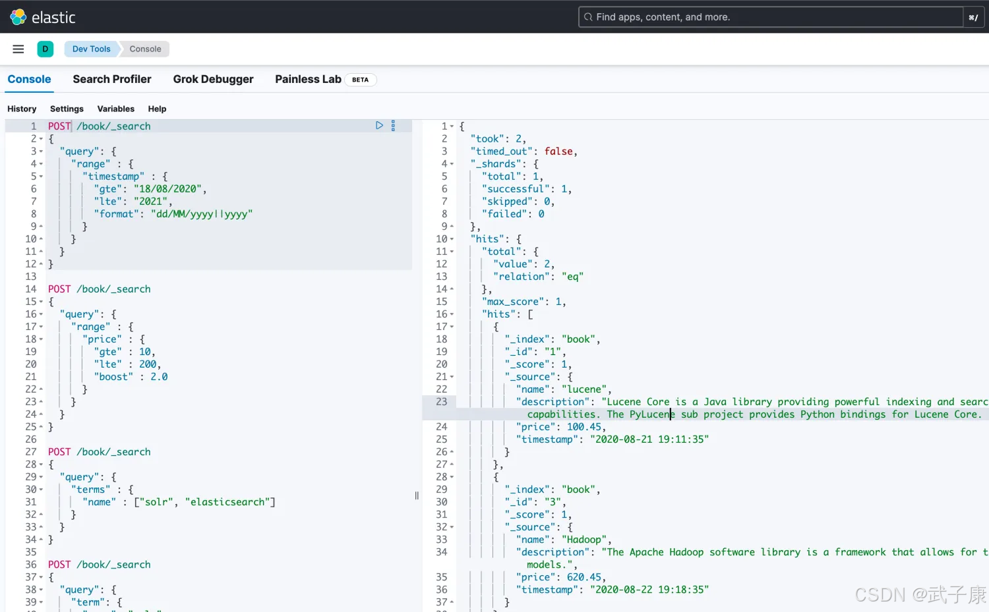Run the request with the play icon
The width and height of the screenshot is (989, 612).
[x=379, y=125]
